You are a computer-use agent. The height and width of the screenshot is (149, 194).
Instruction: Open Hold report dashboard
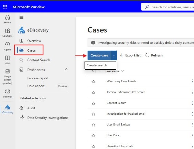click(36, 86)
